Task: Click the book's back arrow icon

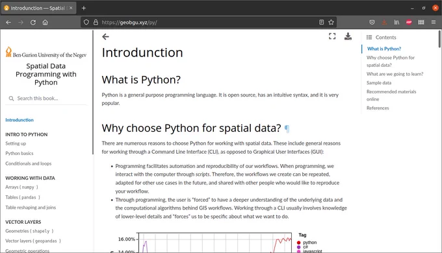Action: point(105,36)
